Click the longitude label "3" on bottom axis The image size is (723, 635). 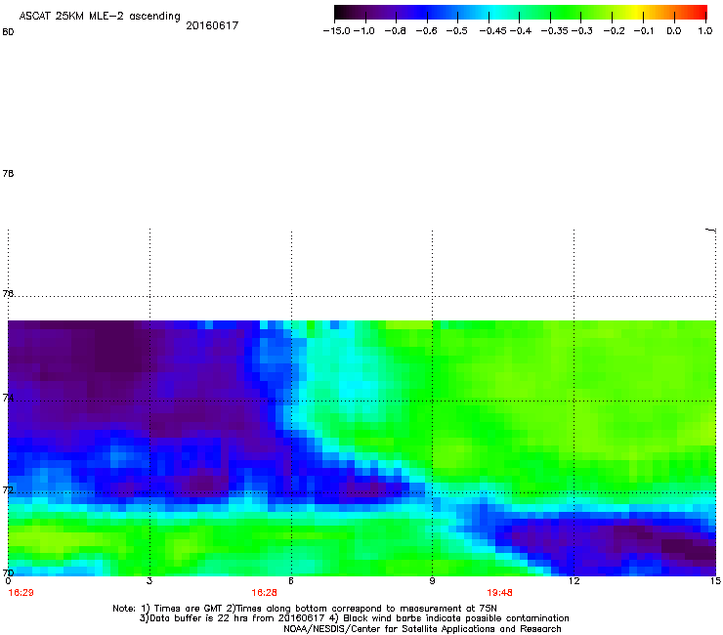pyautogui.click(x=149, y=581)
